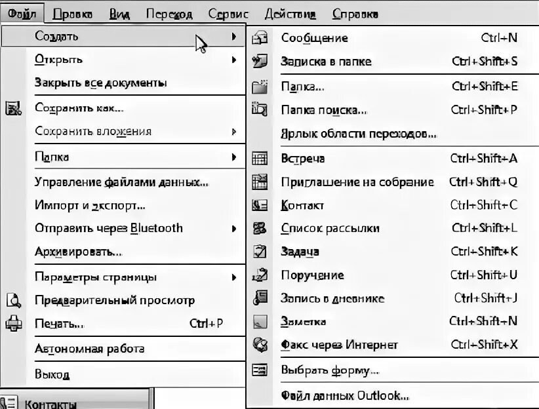Click the Встреча calendar icon
Image resolution: width=539 pixels, height=409 pixels.
pyautogui.click(x=260, y=158)
